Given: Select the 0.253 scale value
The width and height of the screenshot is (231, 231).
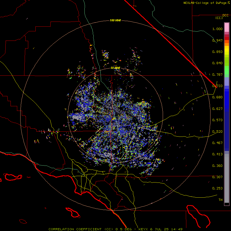Looking at the screenshot, I should pyautogui.click(x=217, y=188).
